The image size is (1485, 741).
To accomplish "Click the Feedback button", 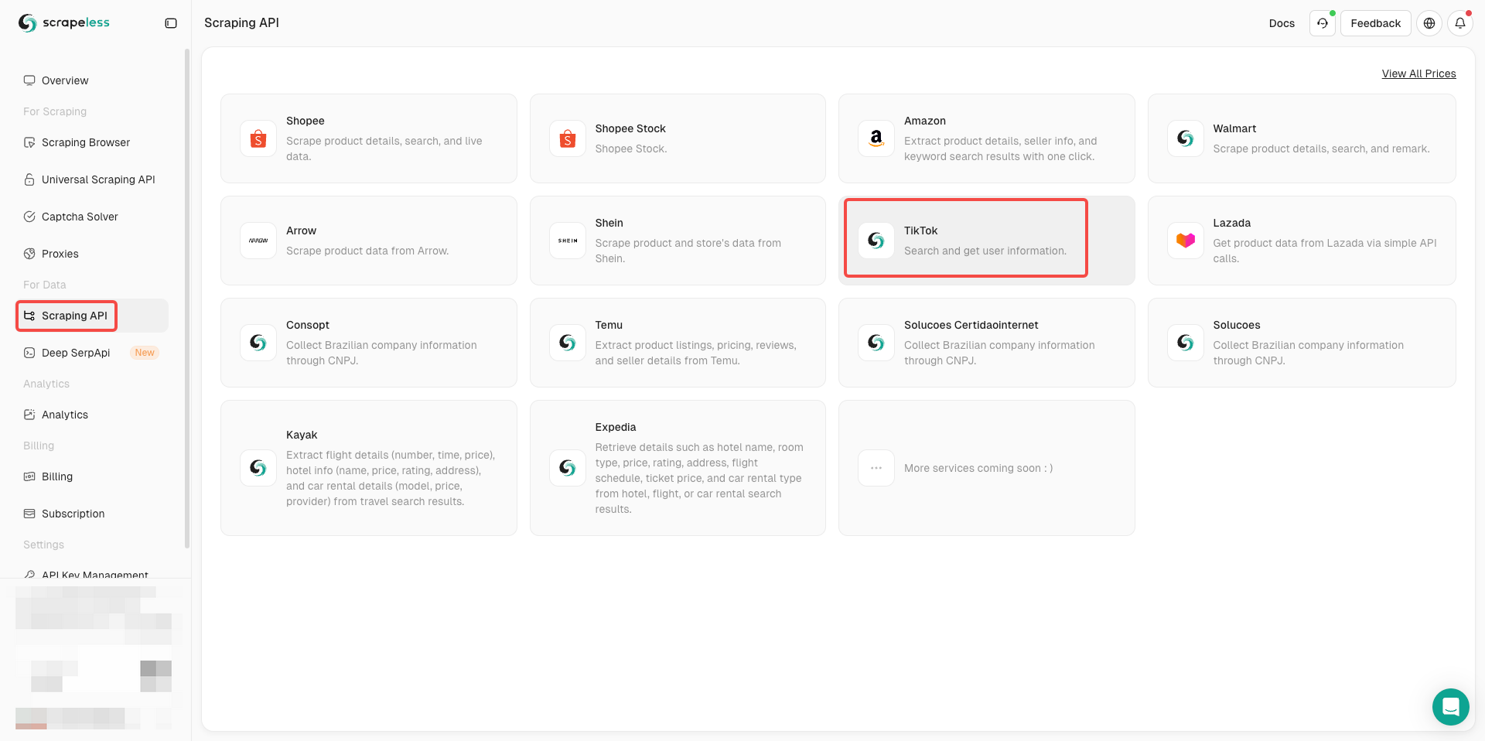I will click(x=1375, y=23).
